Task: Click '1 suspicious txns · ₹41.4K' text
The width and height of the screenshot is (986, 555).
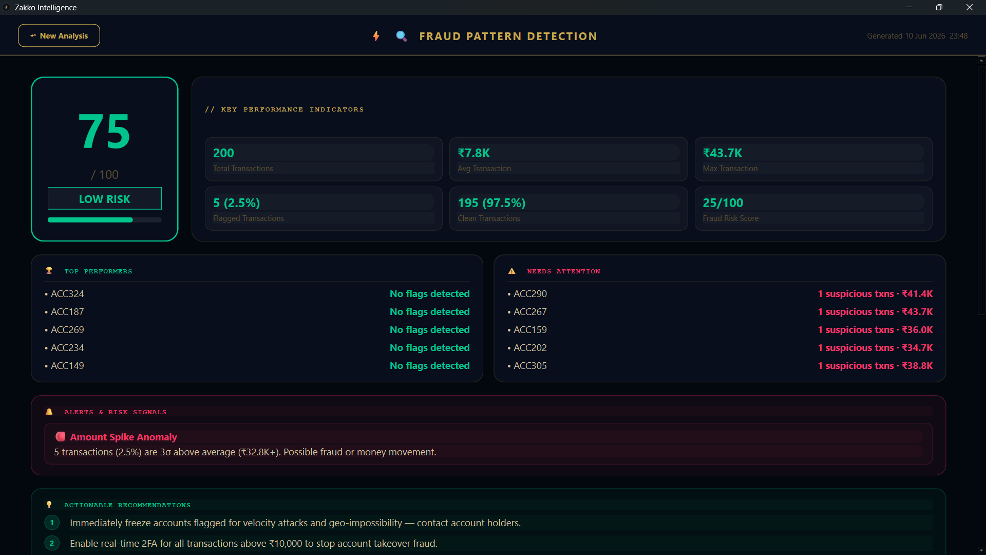Action: pos(875,294)
